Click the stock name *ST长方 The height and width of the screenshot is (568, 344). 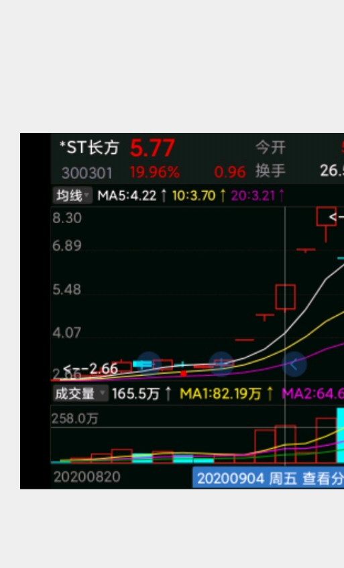[x=89, y=148]
